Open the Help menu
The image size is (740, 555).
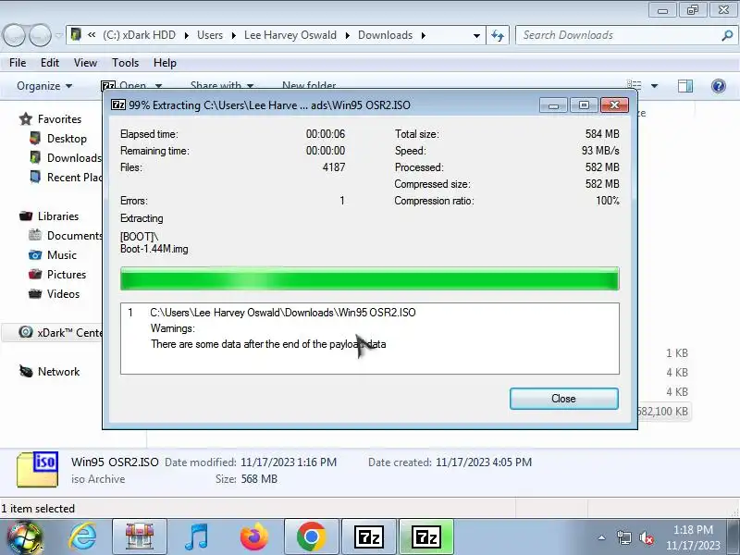click(x=165, y=63)
